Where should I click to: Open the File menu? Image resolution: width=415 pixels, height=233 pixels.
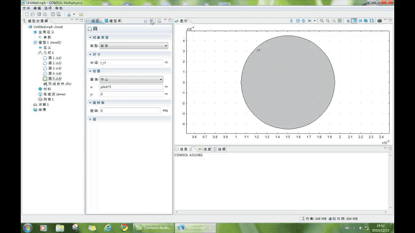point(26,8)
